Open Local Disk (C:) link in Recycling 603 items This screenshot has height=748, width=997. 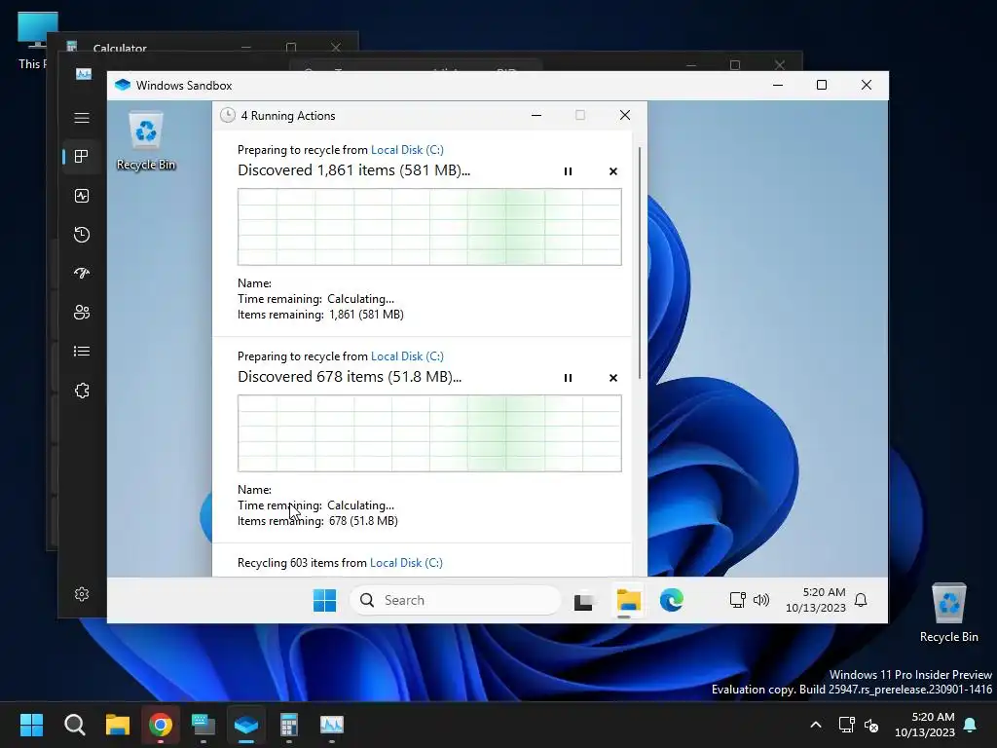point(406,563)
